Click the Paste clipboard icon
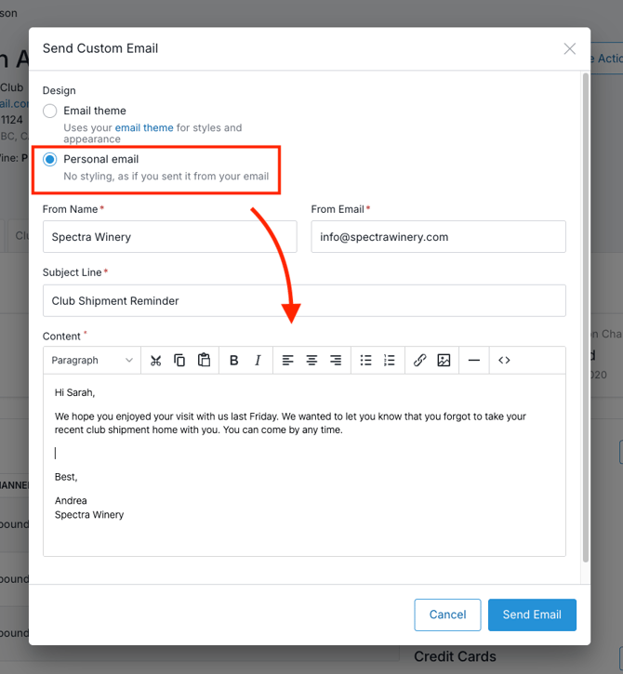The width and height of the screenshot is (623, 674). click(204, 360)
